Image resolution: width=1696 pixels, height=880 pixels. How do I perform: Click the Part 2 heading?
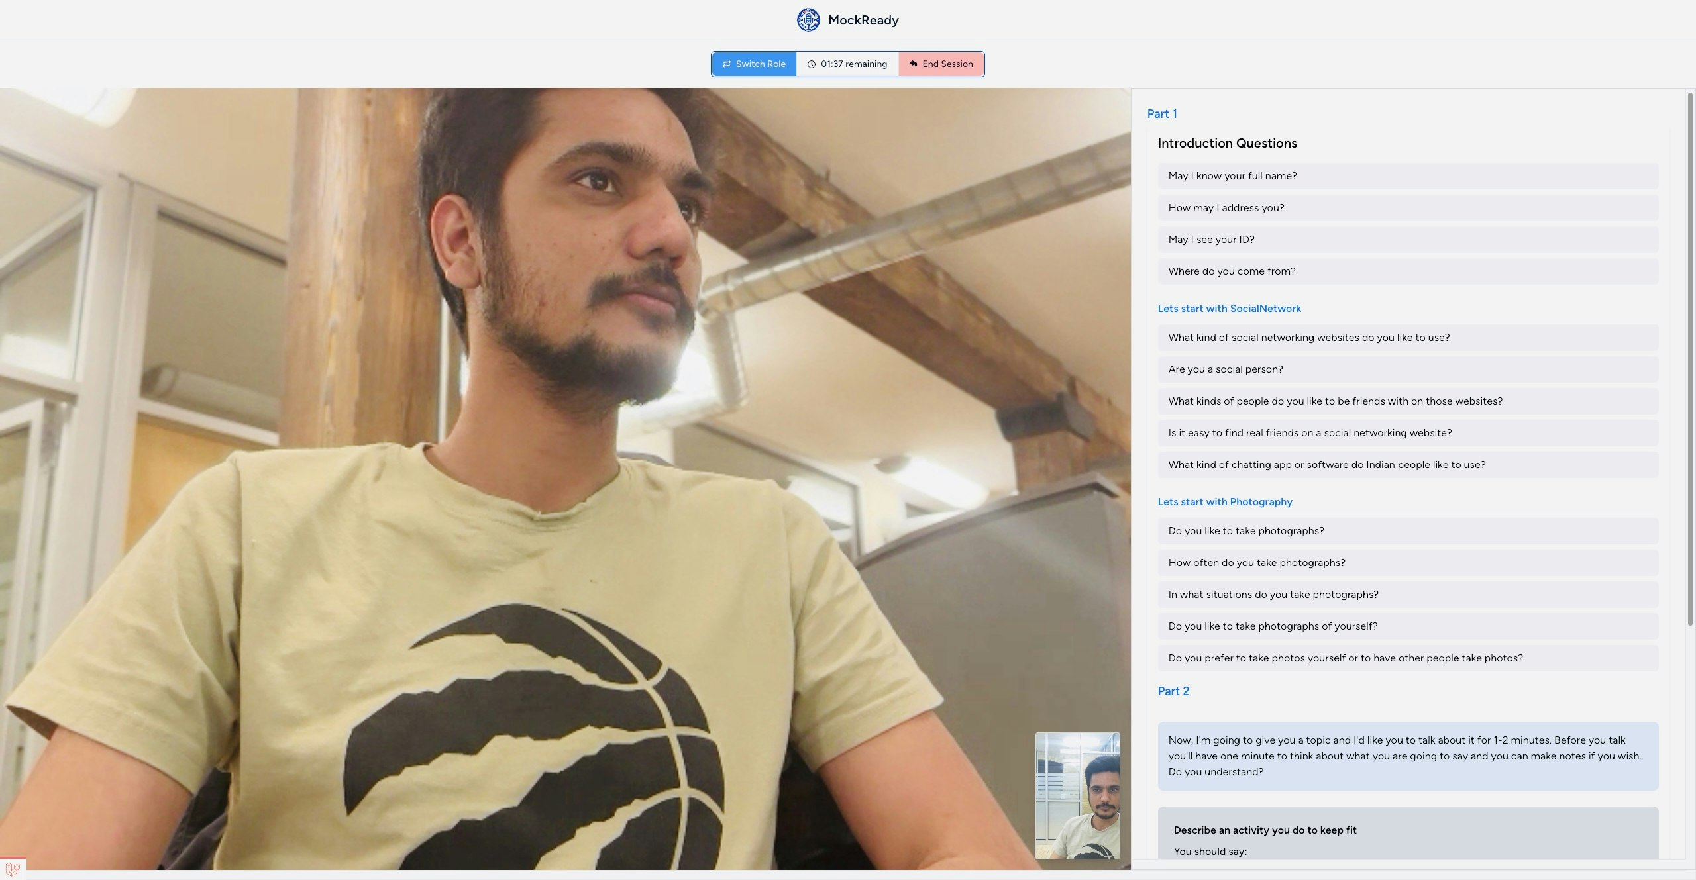(1173, 691)
